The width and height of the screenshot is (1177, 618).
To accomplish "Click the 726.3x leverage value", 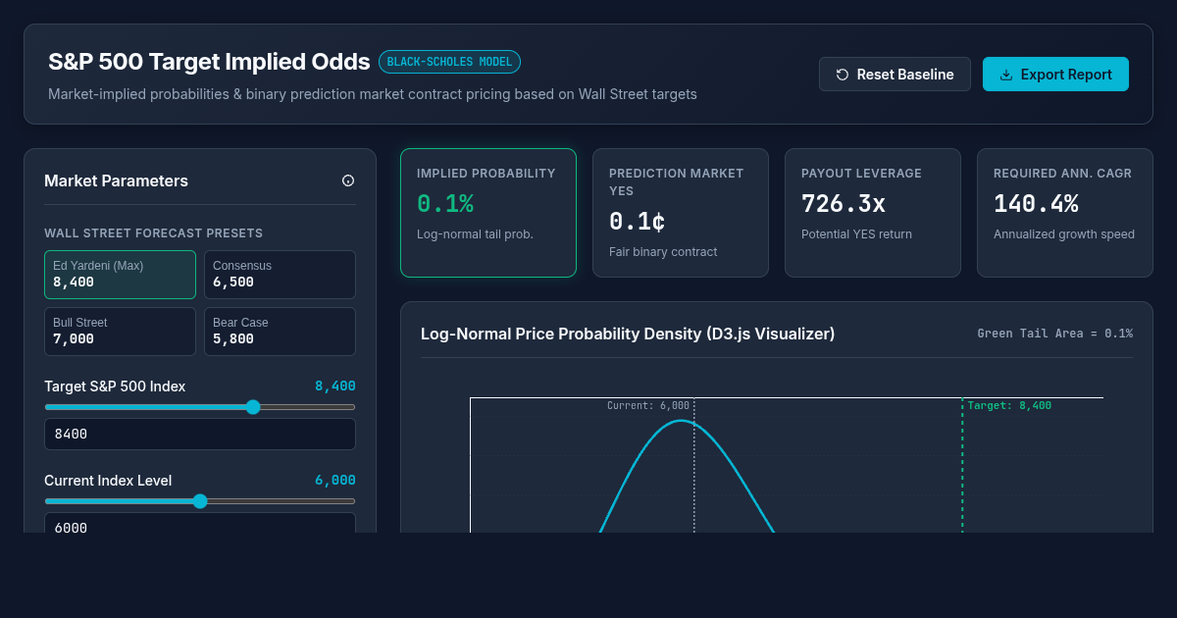I will click(x=844, y=204).
